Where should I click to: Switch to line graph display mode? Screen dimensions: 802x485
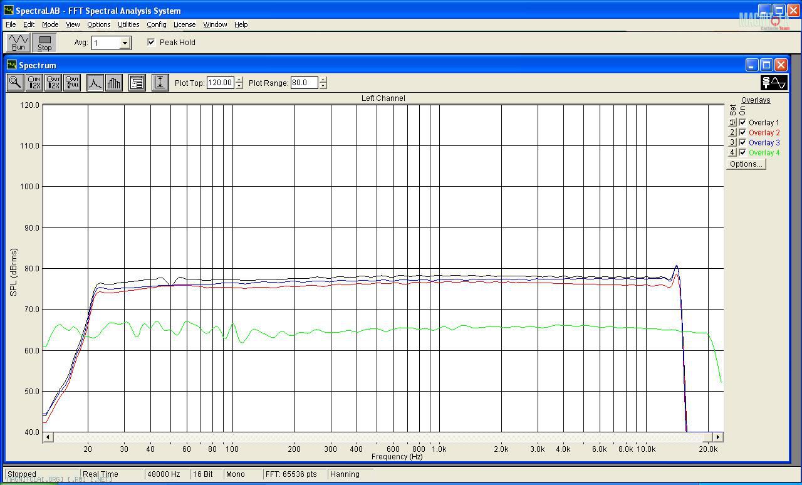[95, 82]
